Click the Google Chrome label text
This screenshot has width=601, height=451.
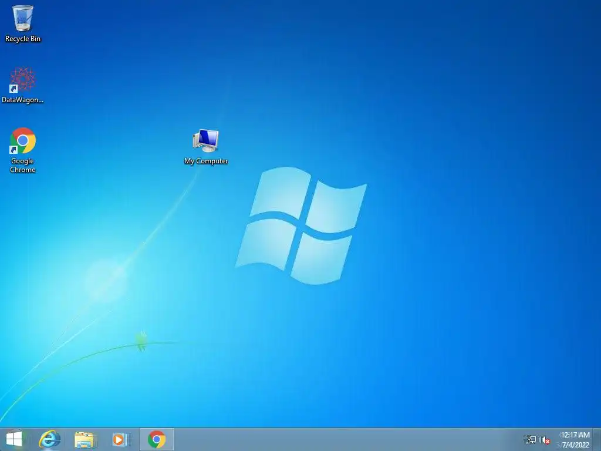point(23,165)
